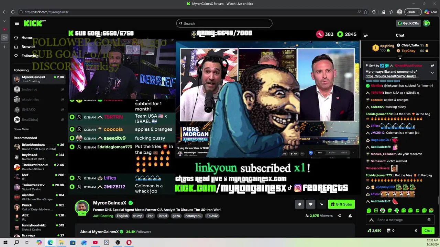The width and height of the screenshot is (440, 247).
Task: Open Windows taskbar search
Action: pyautogui.click(x=16, y=243)
